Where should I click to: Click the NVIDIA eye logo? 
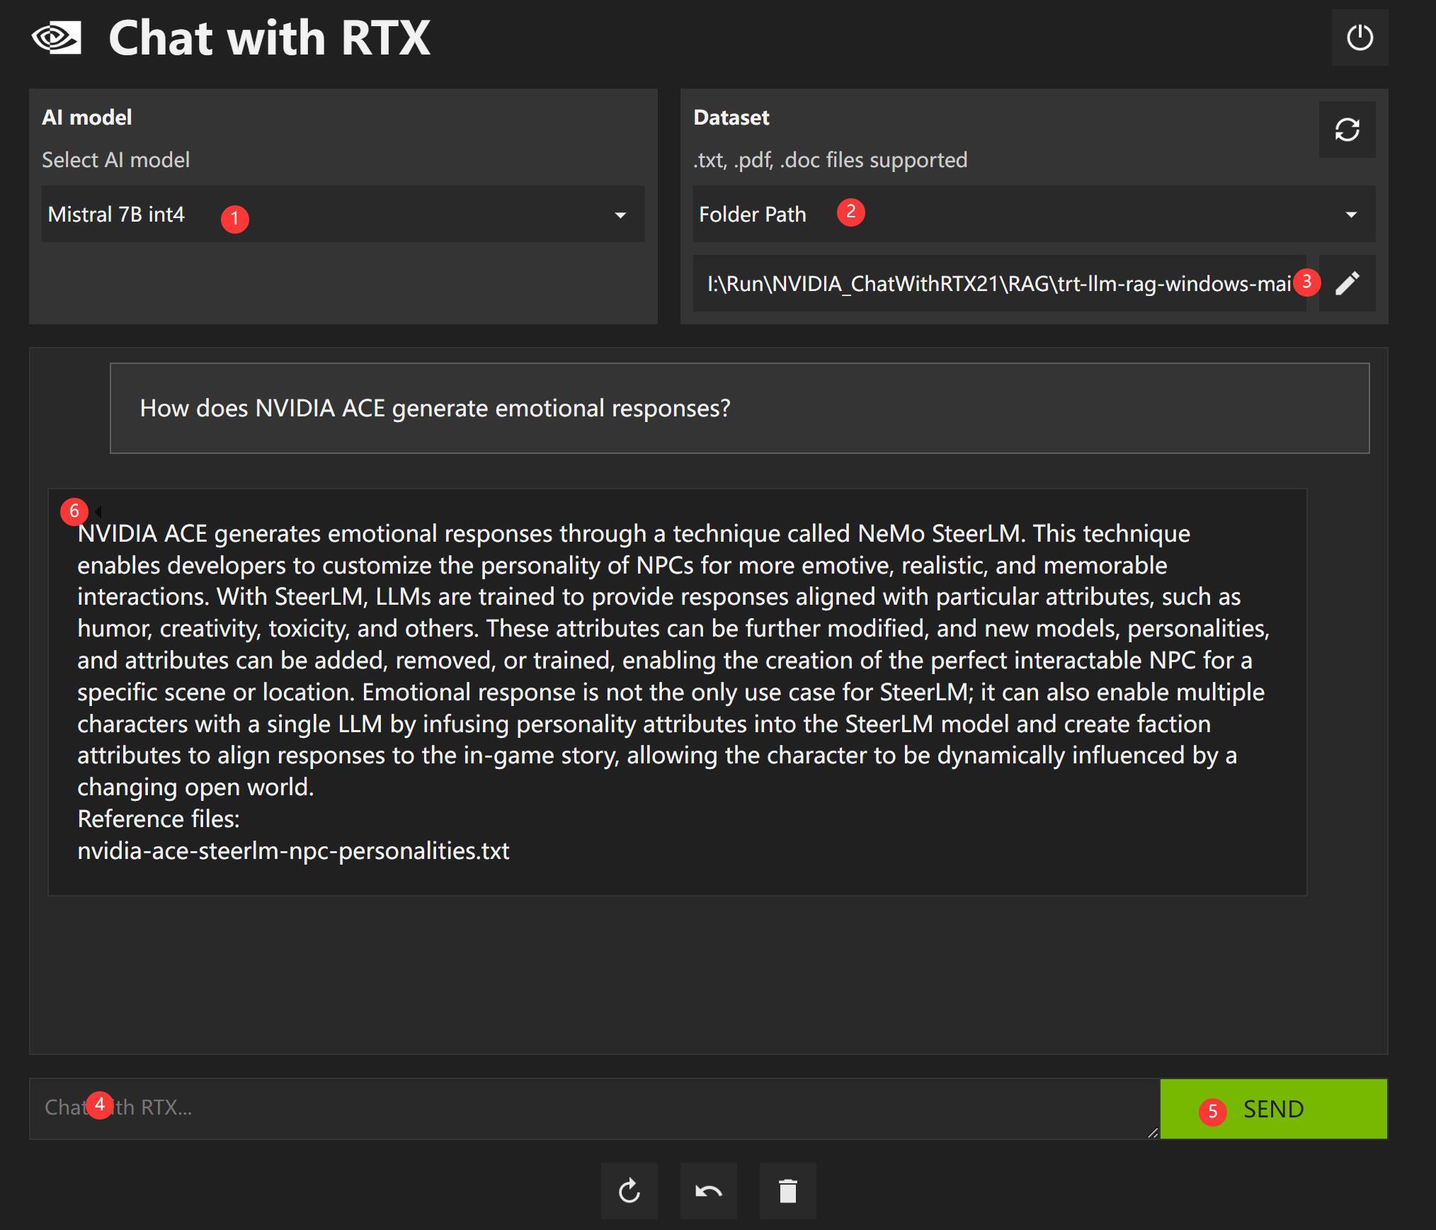[x=57, y=38]
